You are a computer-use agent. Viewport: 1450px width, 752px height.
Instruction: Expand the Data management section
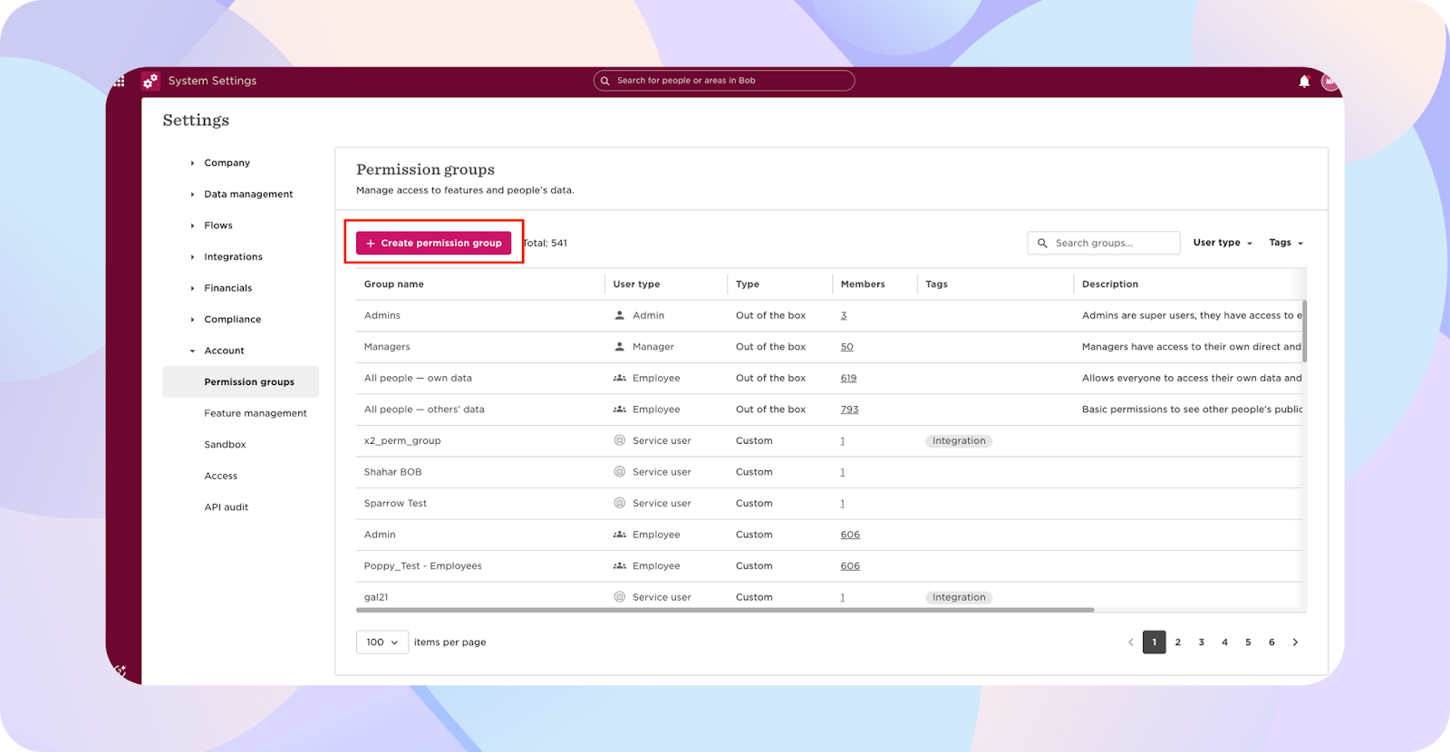coord(192,194)
